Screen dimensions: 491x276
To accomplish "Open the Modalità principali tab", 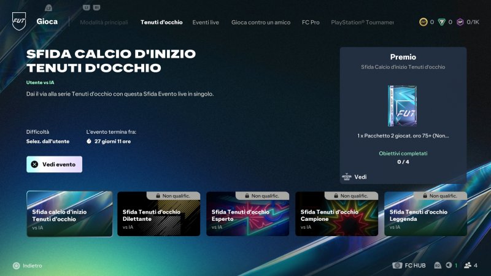I will click(x=104, y=22).
